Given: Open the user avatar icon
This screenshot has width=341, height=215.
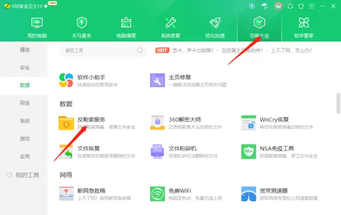Looking at the screenshot, I should tap(278, 6).
